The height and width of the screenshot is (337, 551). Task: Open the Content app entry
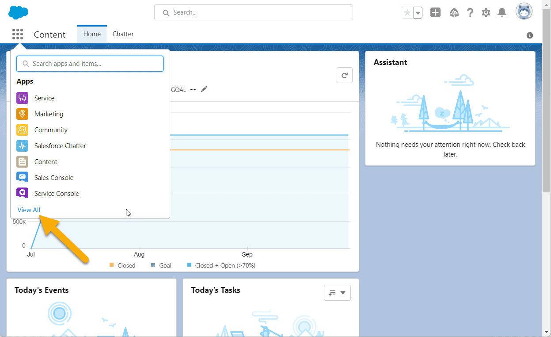click(46, 161)
